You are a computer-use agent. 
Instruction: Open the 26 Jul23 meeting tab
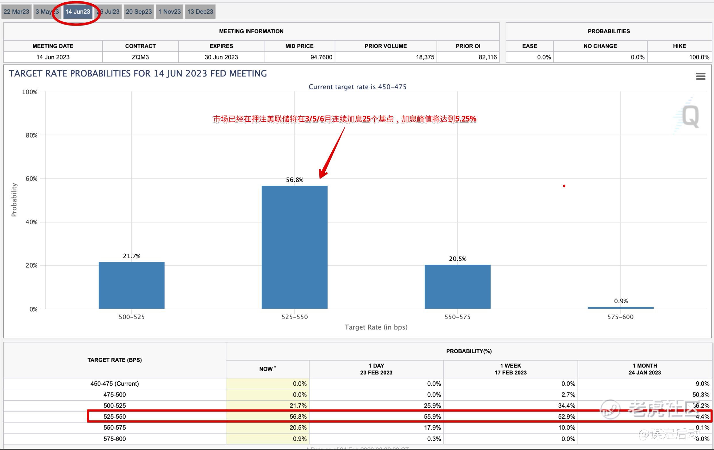pos(110,12)
